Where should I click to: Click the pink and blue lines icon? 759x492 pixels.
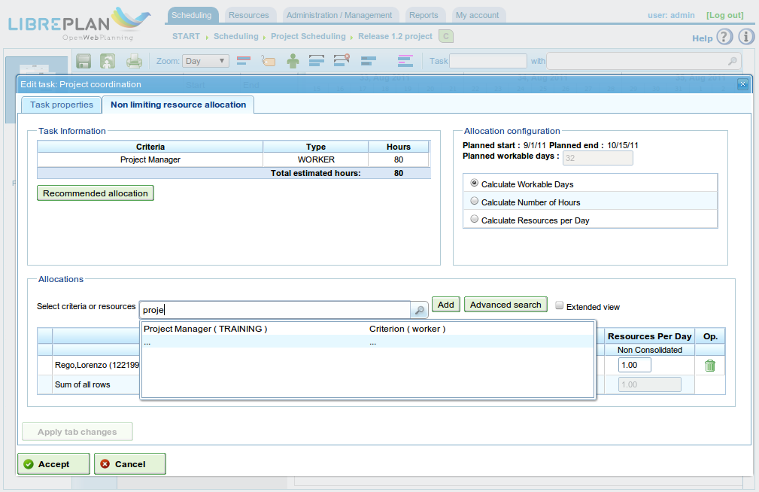click(x=405, y=61)
